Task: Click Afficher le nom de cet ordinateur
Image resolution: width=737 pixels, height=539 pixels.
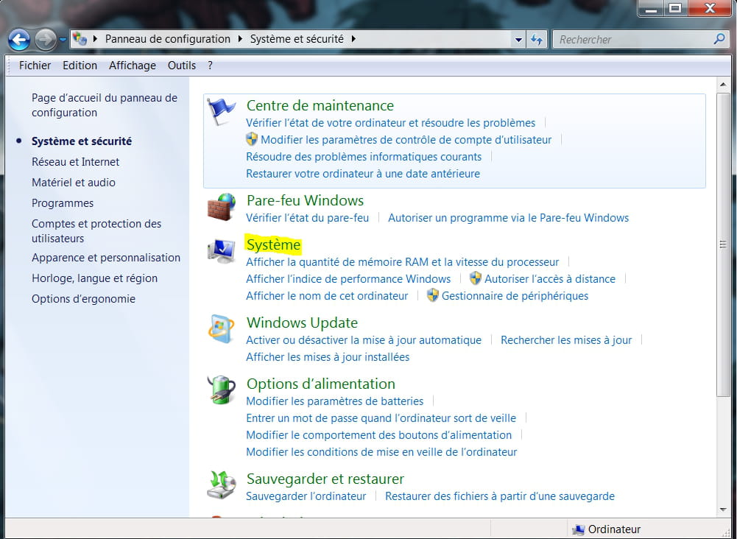Action: click(x=327, y=295)
